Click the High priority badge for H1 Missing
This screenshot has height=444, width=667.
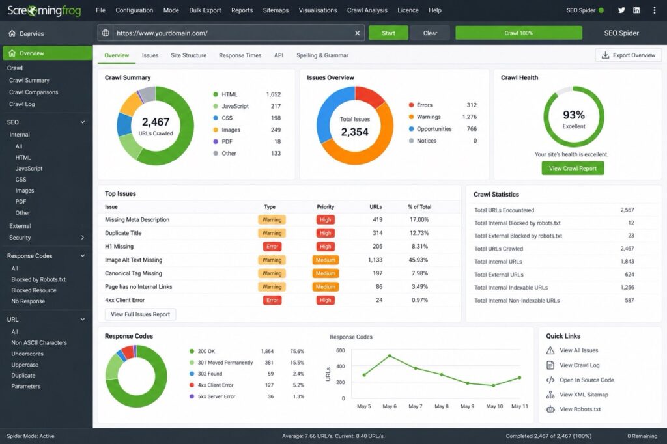(x=326, y=247)
